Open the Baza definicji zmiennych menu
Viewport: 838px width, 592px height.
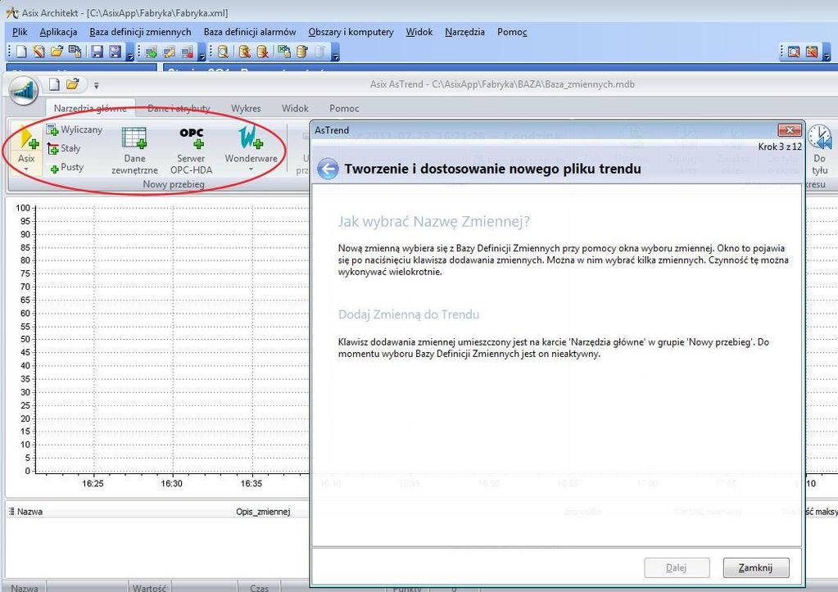point(141,32)
